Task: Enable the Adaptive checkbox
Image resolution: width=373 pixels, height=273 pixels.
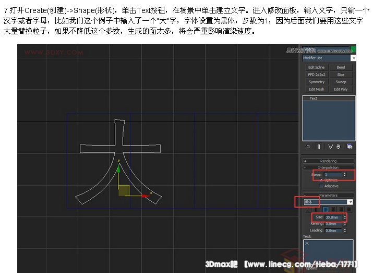Action: pyautogui.click(x=321, y=186)
